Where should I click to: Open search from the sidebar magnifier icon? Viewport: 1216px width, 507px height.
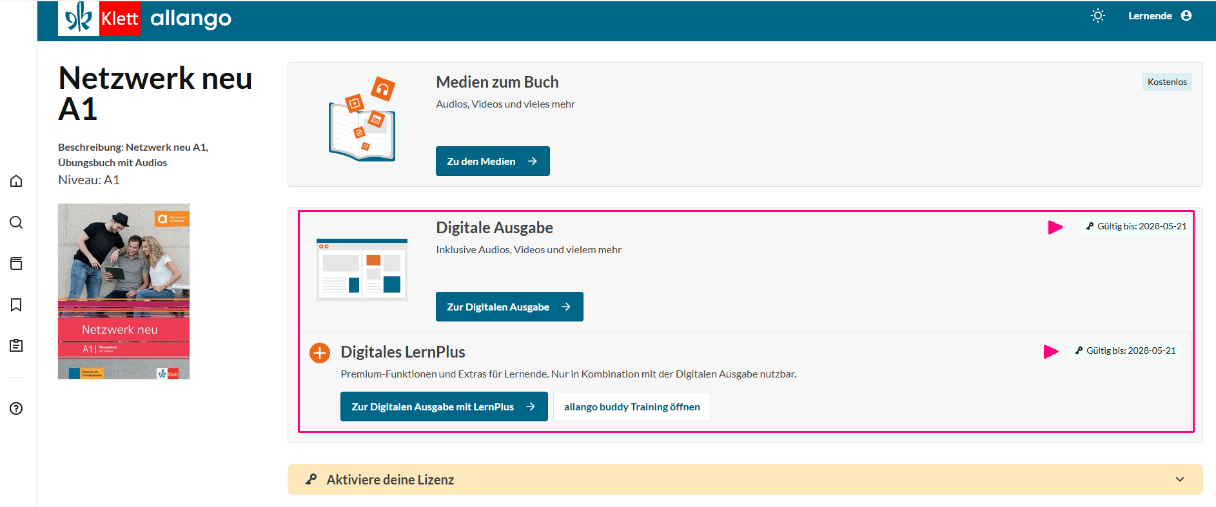[x=16, y=222]
